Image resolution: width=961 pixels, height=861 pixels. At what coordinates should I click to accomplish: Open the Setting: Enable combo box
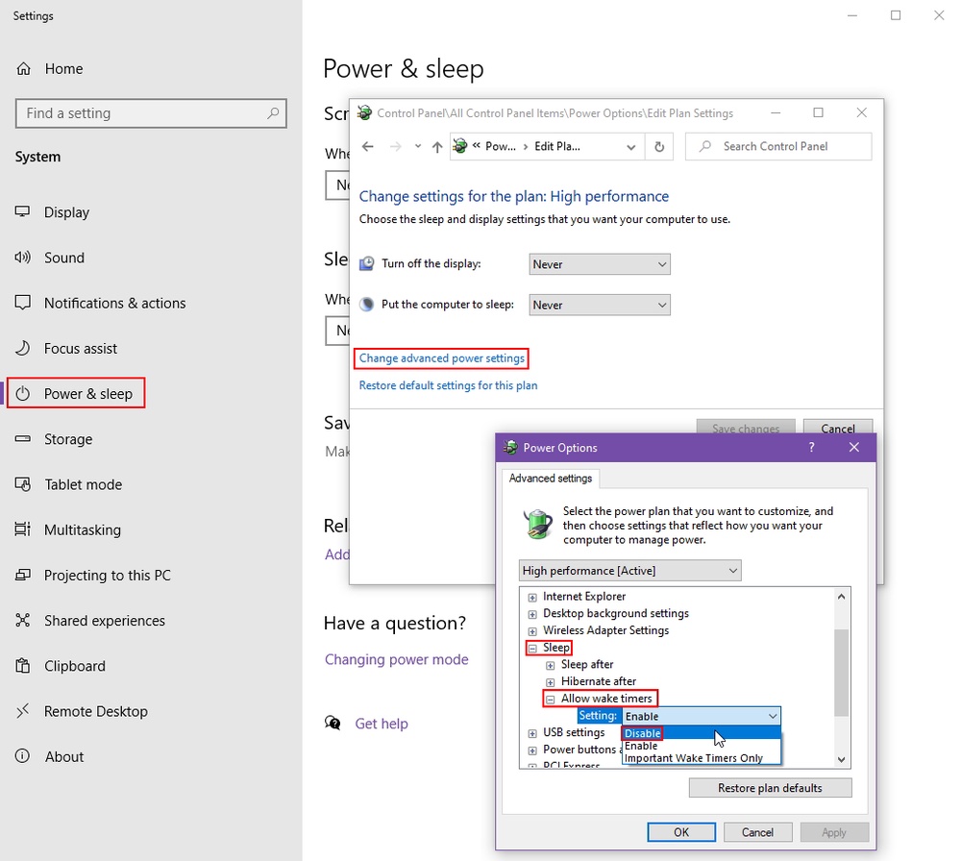coord(702,716)
